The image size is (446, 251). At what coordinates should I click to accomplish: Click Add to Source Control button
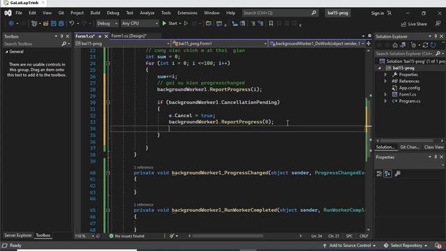(349, 245)
